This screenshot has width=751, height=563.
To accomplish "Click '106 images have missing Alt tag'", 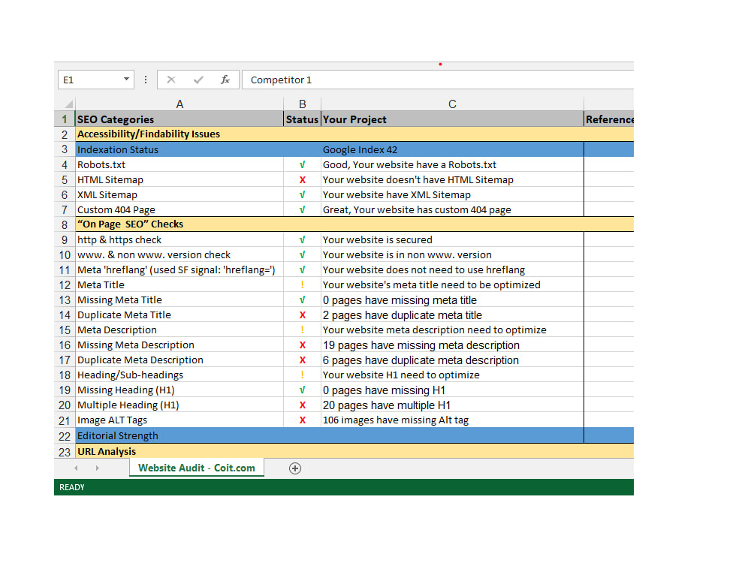I will pos(452,420).
